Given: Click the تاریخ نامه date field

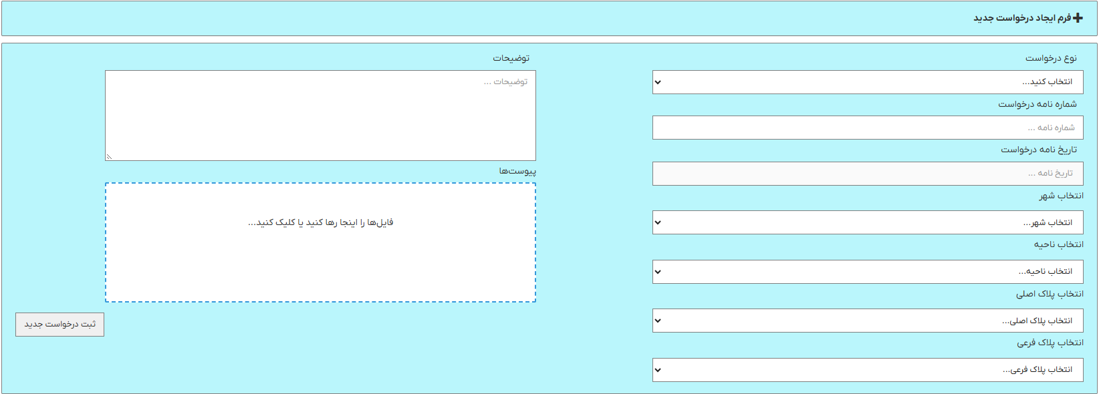Looking at the screenshot, I should pos(868,174).
